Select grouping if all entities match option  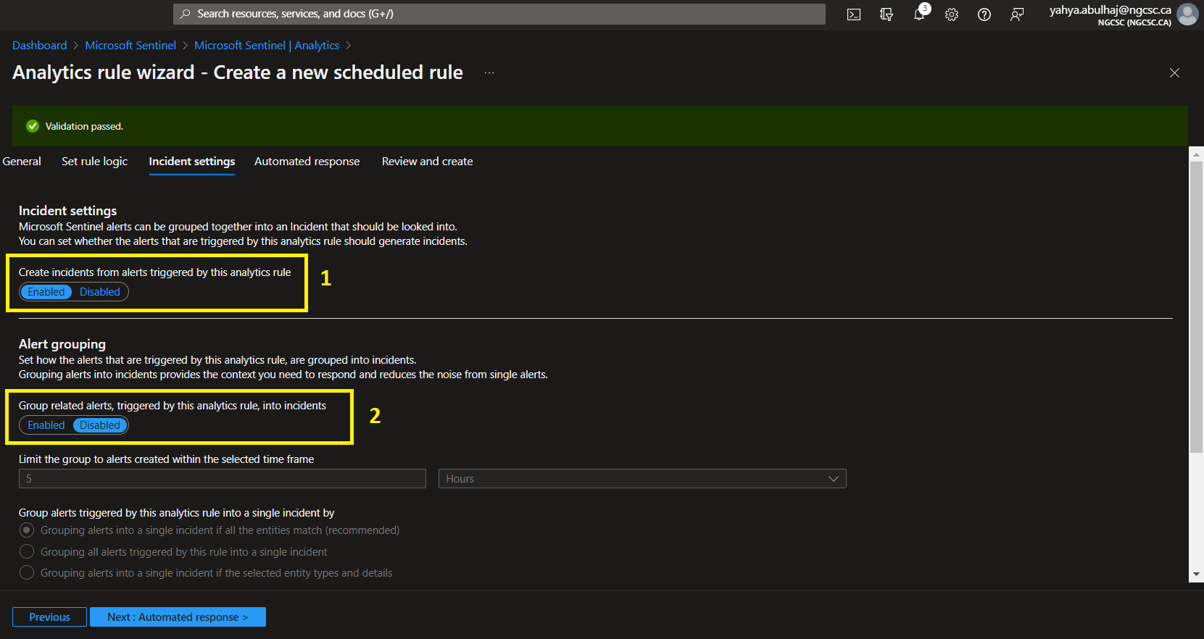click(x=27, y=530)
